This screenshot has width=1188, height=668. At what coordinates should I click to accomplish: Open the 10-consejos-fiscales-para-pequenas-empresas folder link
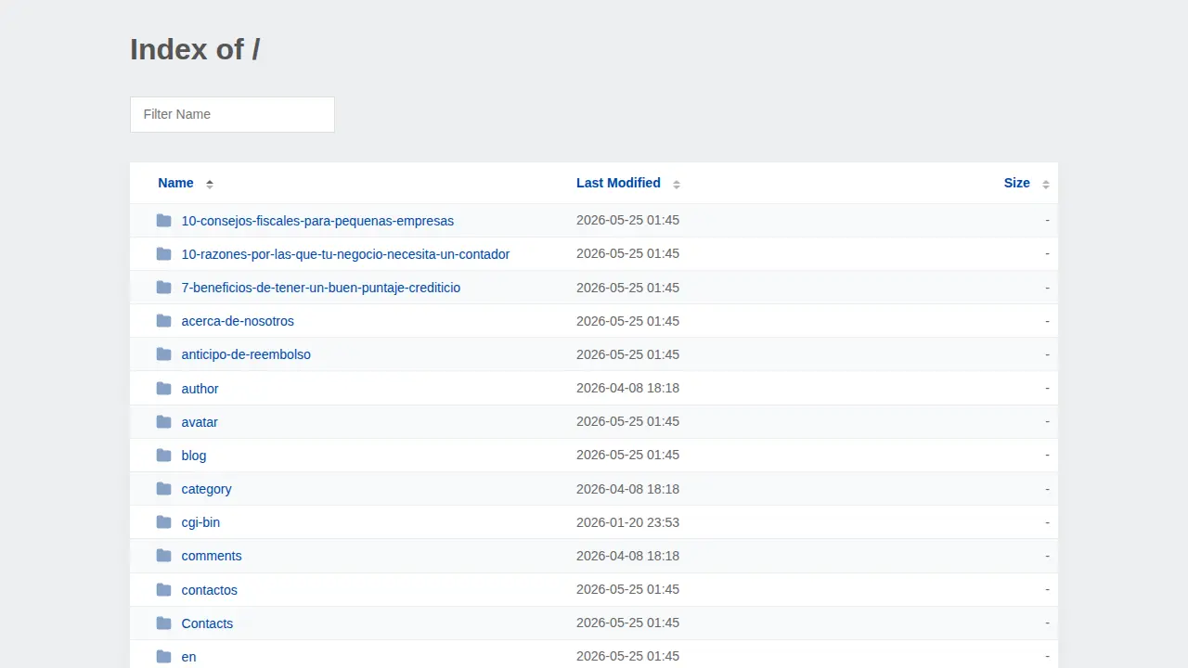(317, 221)
